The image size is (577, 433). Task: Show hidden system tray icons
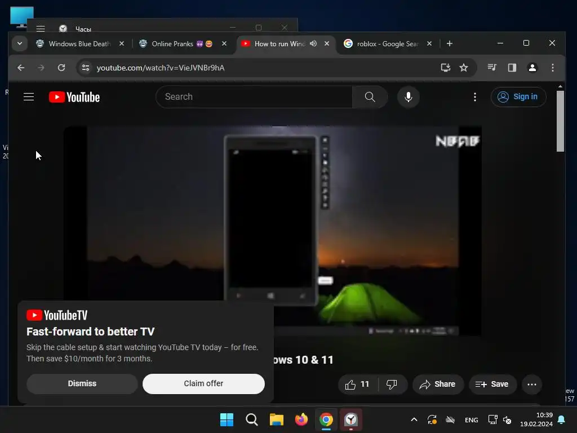click(414, 419)
